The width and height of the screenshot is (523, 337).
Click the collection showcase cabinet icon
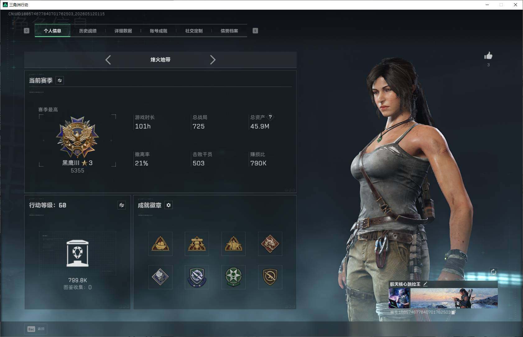(77, 253)
